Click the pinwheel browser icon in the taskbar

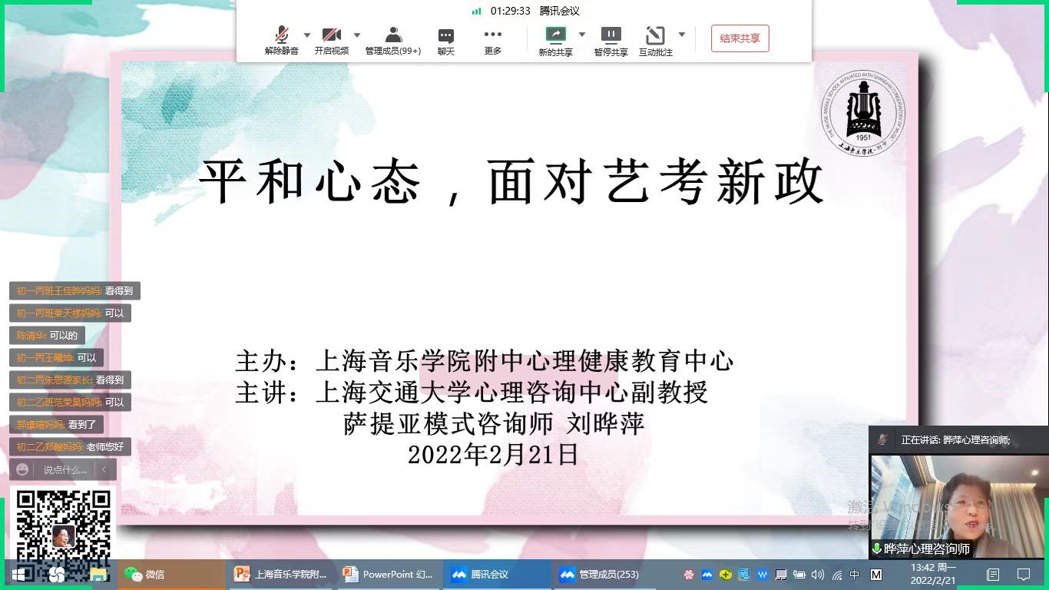click(x=57, y=574)
